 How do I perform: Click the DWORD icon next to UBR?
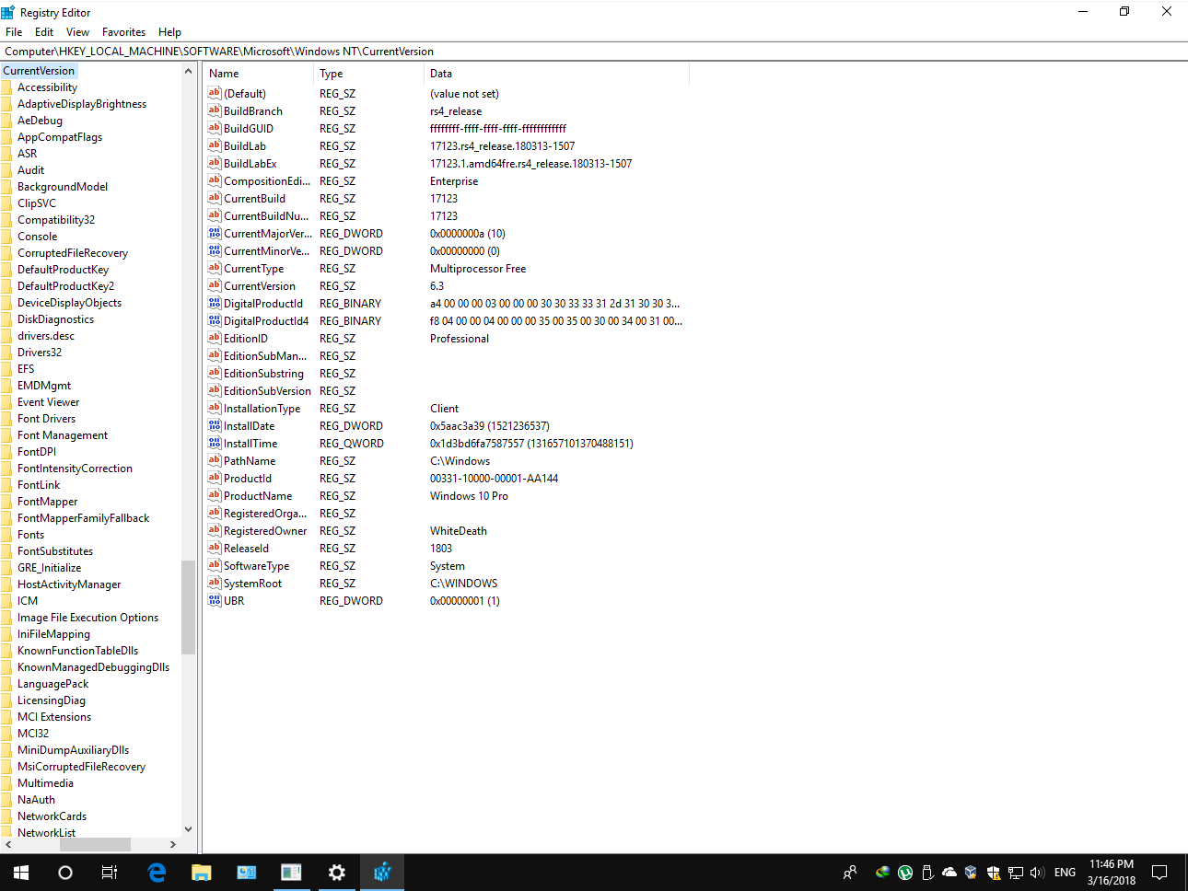(x=215, y=600)
